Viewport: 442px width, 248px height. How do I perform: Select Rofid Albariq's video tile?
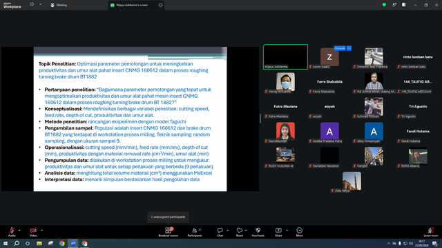coord(418,156)
